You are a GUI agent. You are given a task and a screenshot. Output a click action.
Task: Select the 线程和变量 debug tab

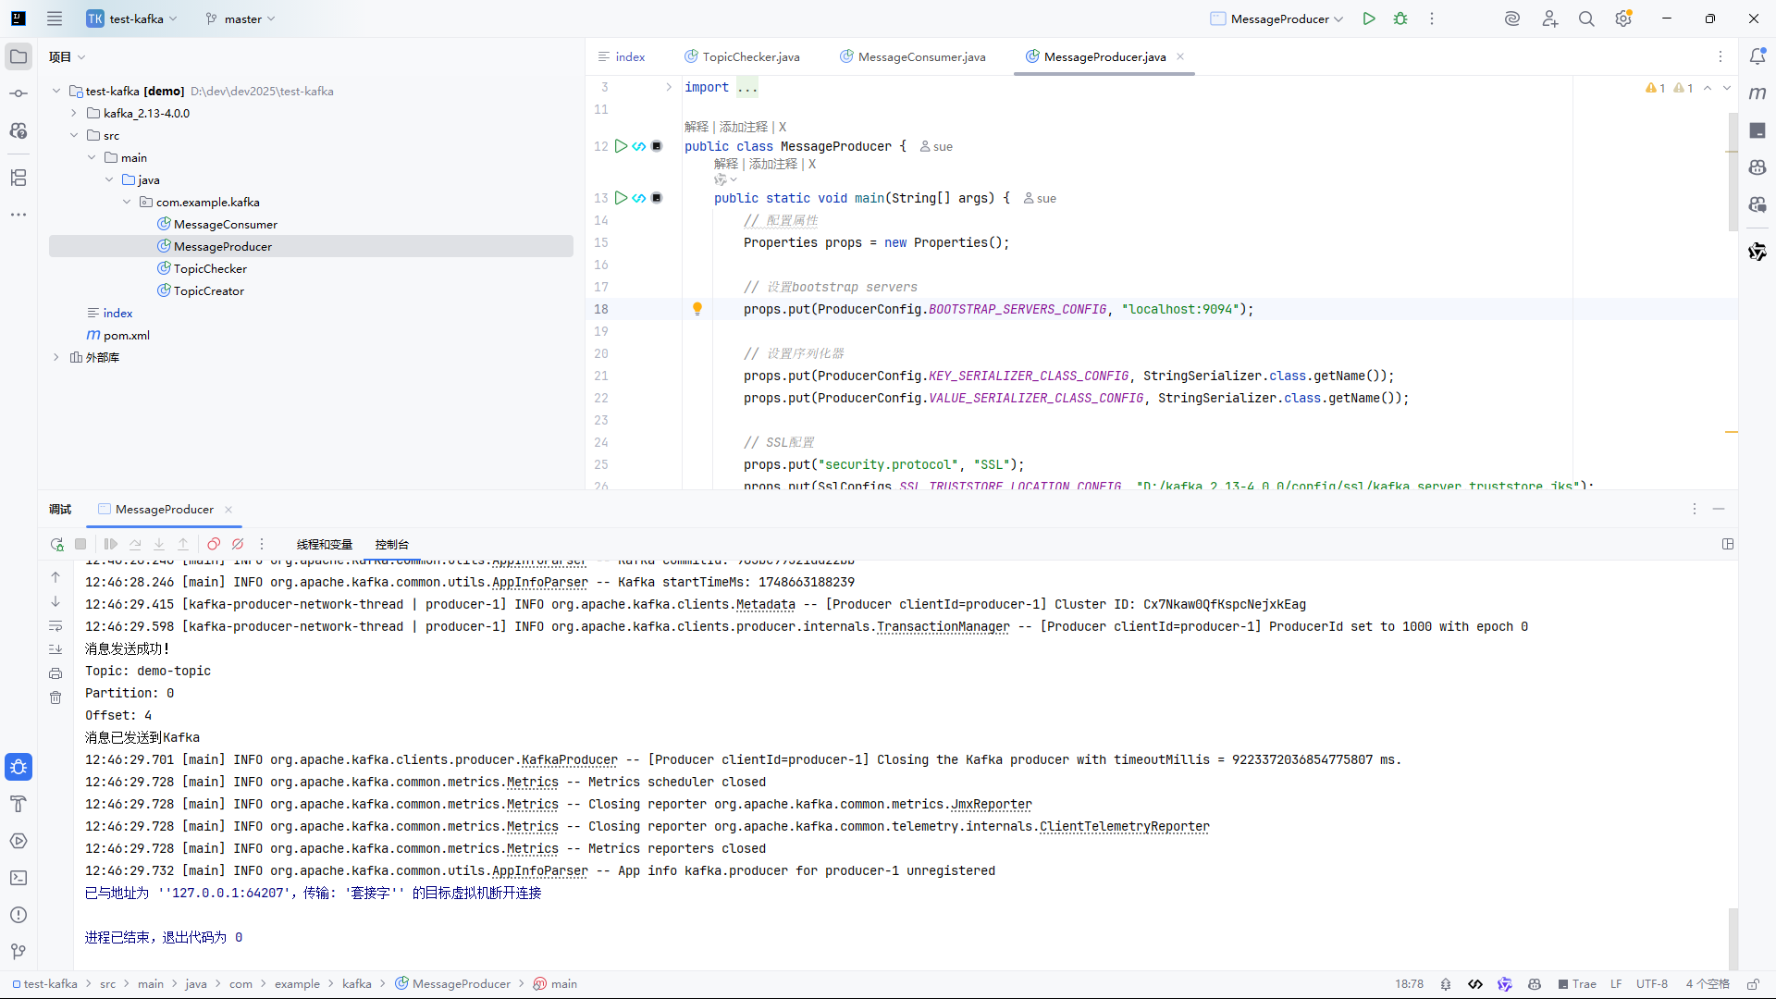(325, 544)
